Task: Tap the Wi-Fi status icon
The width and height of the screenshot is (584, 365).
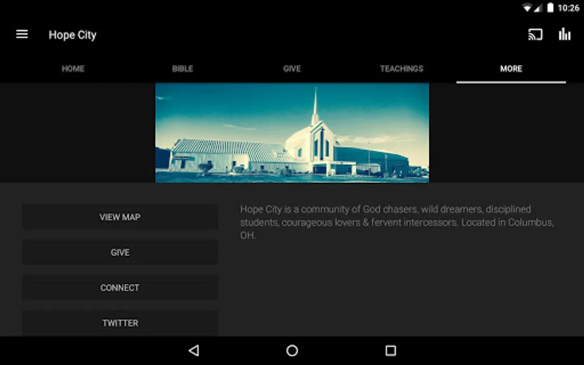Action: [x=527, y=8]
